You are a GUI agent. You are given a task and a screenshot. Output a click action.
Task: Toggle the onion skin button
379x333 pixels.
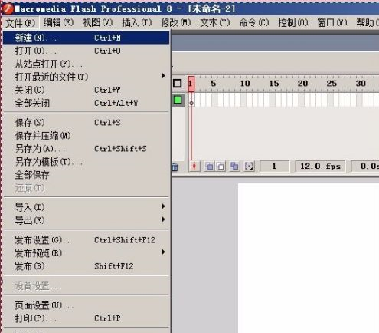point(209,166)
